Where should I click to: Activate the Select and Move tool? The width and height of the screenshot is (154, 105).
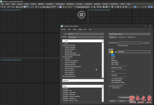click(36, 7)
